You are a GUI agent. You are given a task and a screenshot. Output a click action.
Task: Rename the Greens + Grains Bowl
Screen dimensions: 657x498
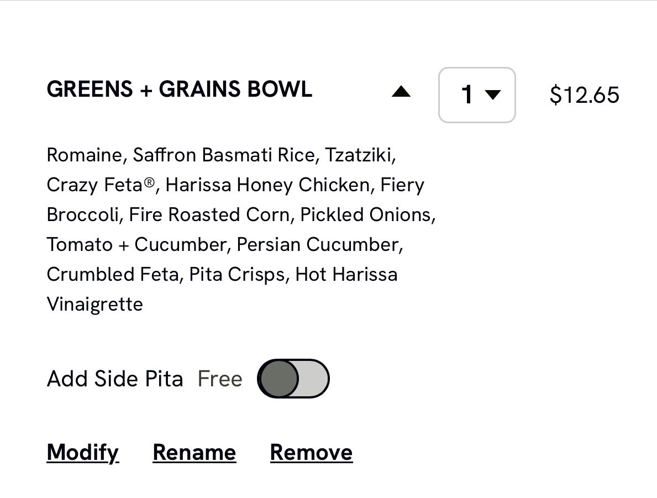click(195, 452)
